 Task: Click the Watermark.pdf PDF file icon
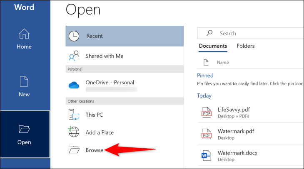click(x=207, y=134)
